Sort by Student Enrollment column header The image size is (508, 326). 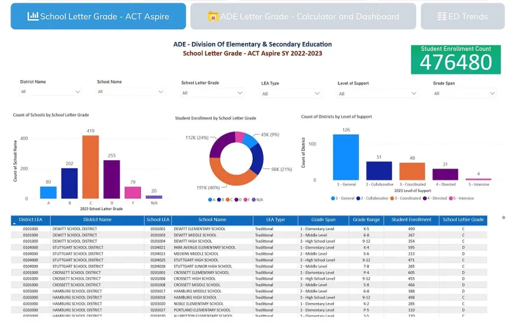411,220
